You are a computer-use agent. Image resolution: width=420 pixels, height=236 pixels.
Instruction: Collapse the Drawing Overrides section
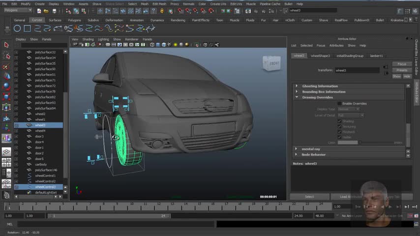[x=297, y=97]
